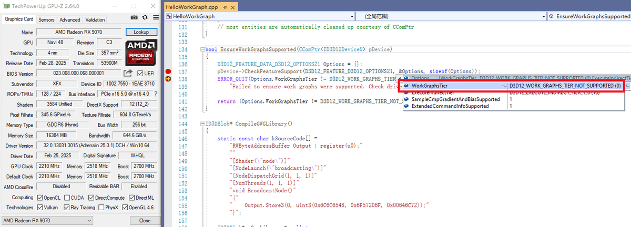631x227 pixels.
Task: Click the Bandwidth value 644.6 GB/s
Action: (x=134, y=135)
